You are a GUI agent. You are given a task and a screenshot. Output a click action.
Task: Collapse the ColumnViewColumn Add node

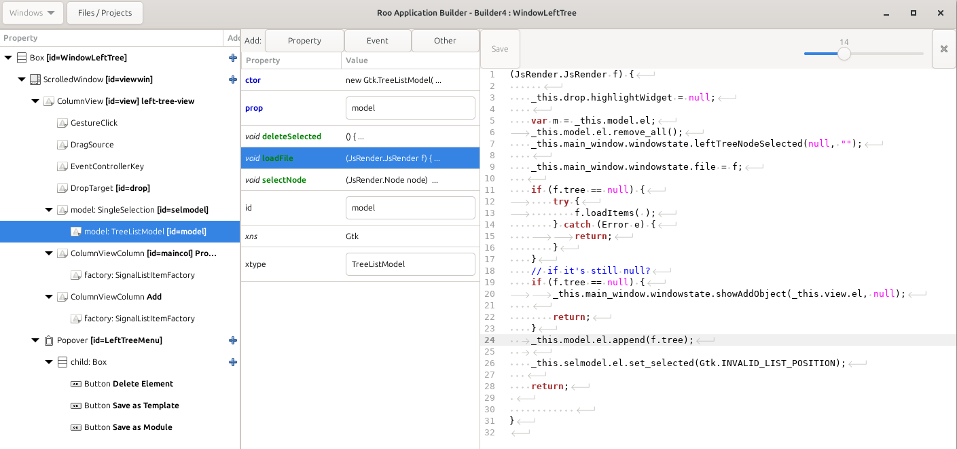click(x=49, y=297)
